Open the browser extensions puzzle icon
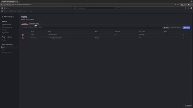The image size is (193, 108). pos(185,5)
